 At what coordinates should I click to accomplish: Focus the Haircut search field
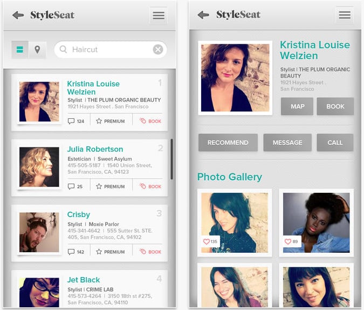point(111,50)
